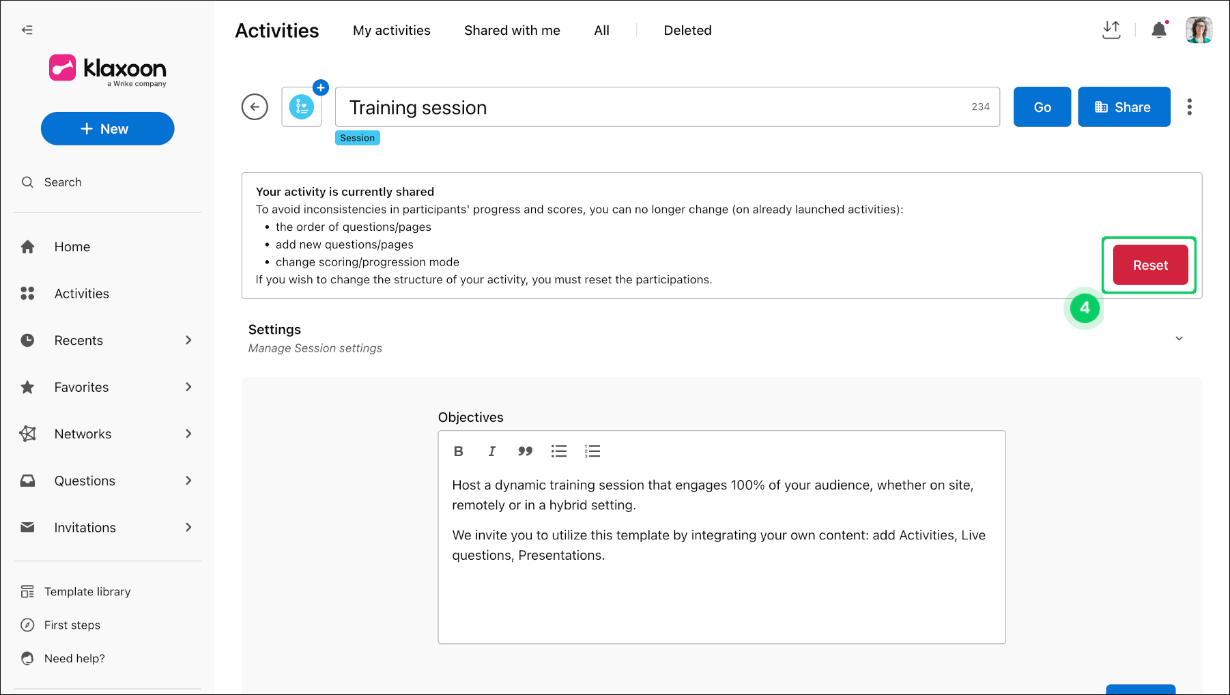Open the Template library link
The height and width of the screenshot is (695, 1230).
pos(87,592)
